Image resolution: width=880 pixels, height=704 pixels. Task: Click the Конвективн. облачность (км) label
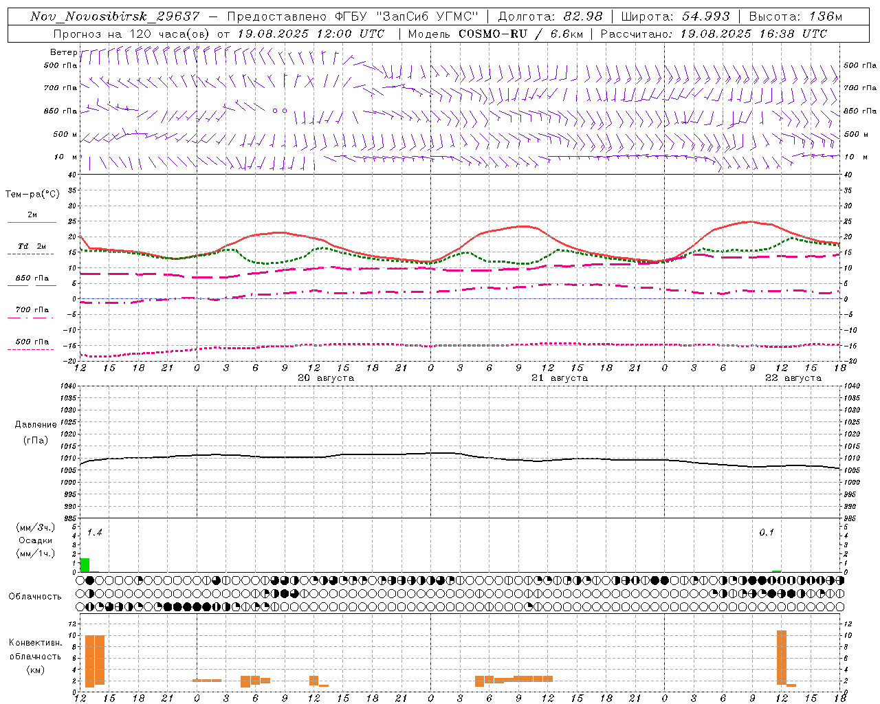click(x=35, y=657)
